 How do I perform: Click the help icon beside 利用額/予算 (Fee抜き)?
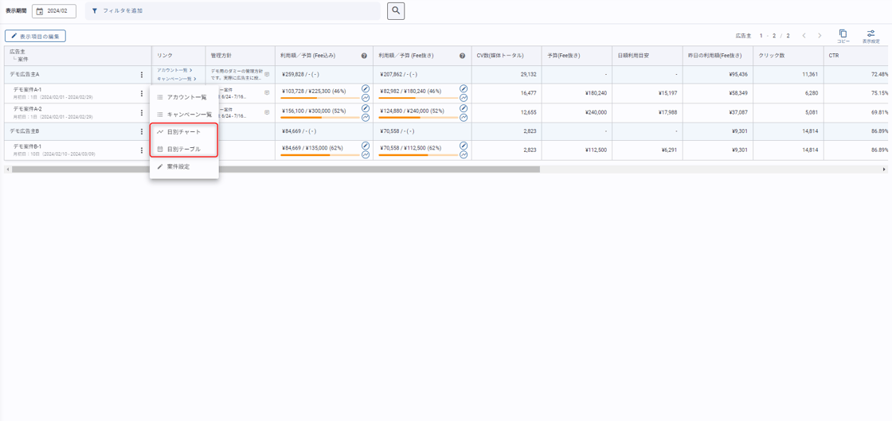(x=463, y=56)
